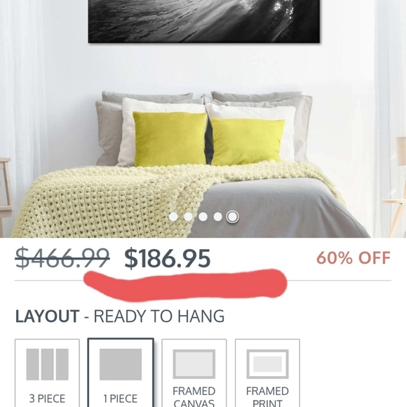
Task: Click the active fifth carousel dot
Action: 232,217
